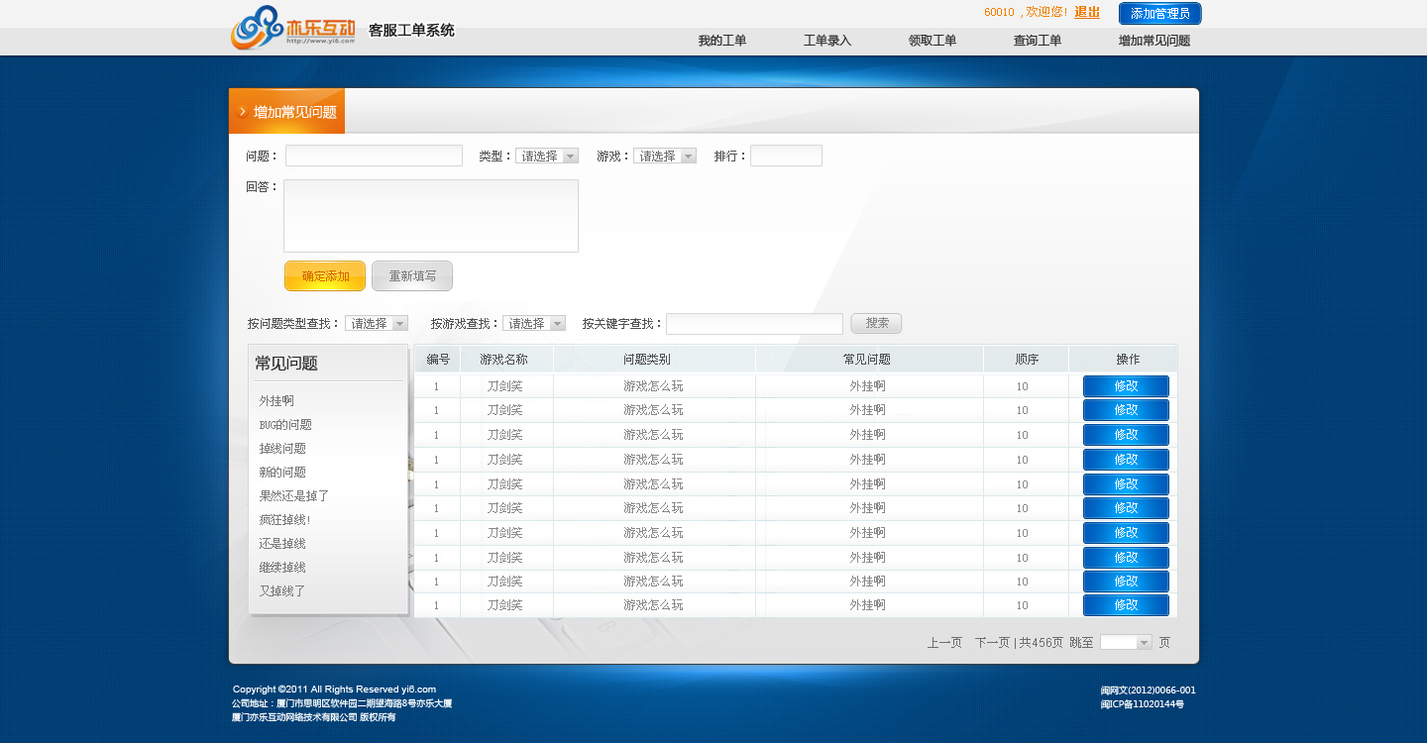
Task: Select 又掉线了 in sidebar list
Action: (282, 591)
